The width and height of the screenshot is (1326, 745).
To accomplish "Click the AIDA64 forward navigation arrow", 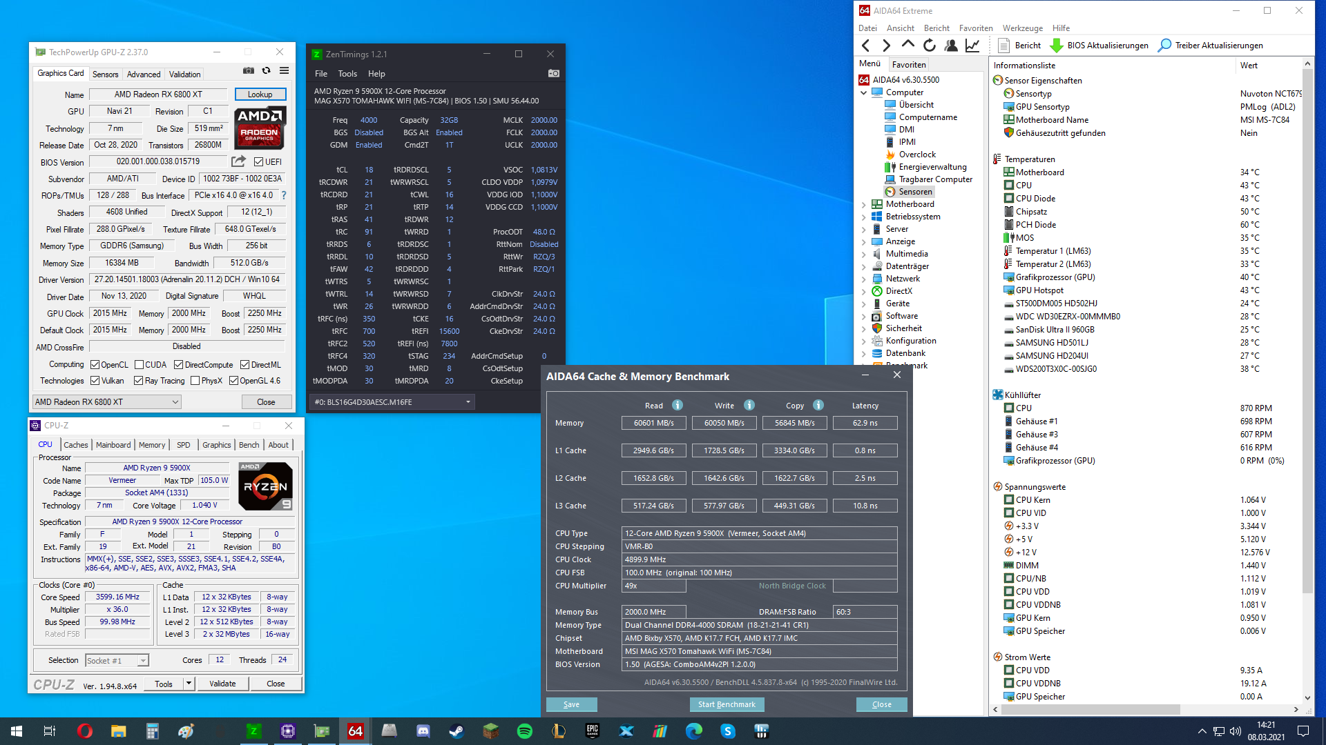I will (886, 46).
